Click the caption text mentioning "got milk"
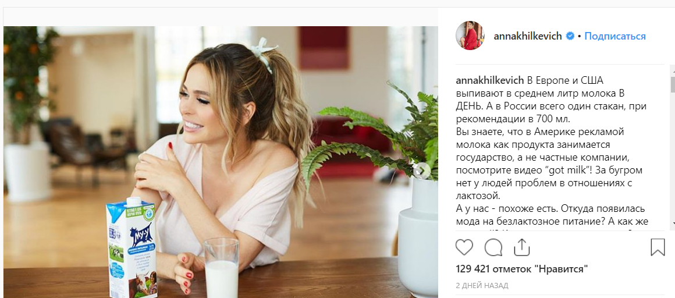 click(x=543, y=171)
